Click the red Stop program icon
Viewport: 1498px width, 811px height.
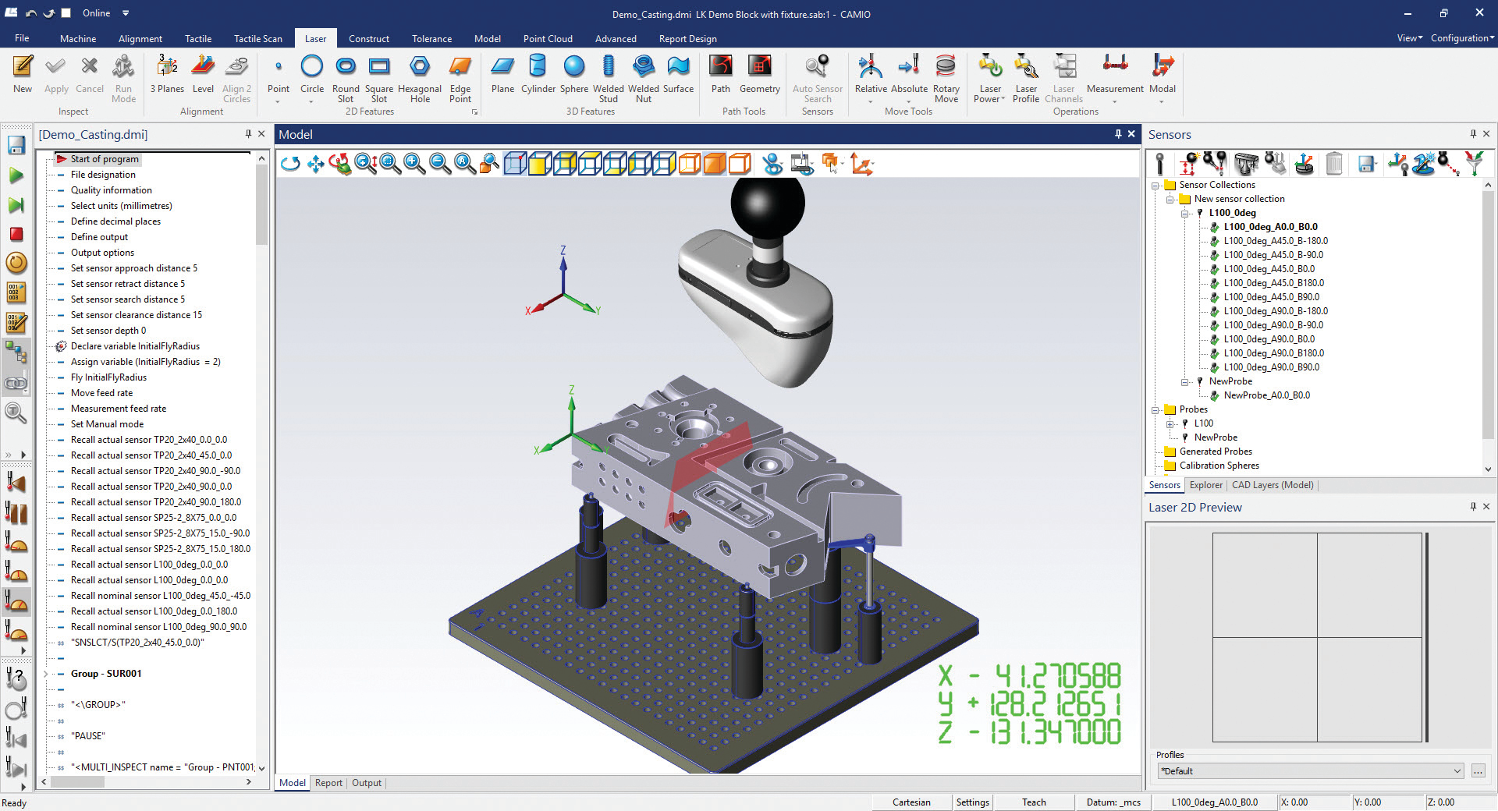[x=16, y=234]
